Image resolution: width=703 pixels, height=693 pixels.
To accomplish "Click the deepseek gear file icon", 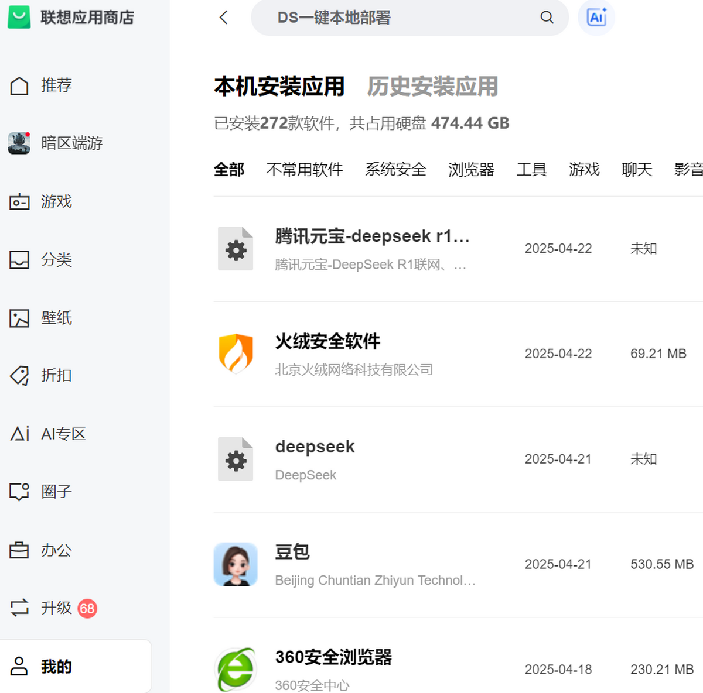I will (x=236, y=459).
